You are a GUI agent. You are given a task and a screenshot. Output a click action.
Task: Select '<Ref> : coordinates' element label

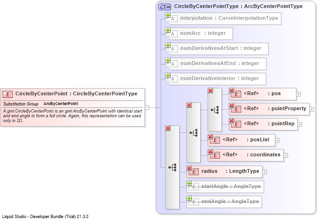coord(252,154)
